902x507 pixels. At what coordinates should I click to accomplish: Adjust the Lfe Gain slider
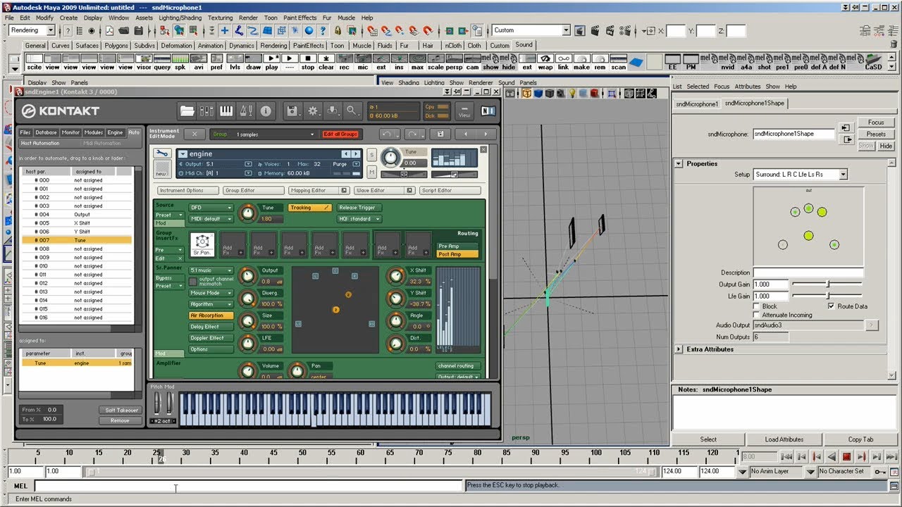[x=827, y=296]
